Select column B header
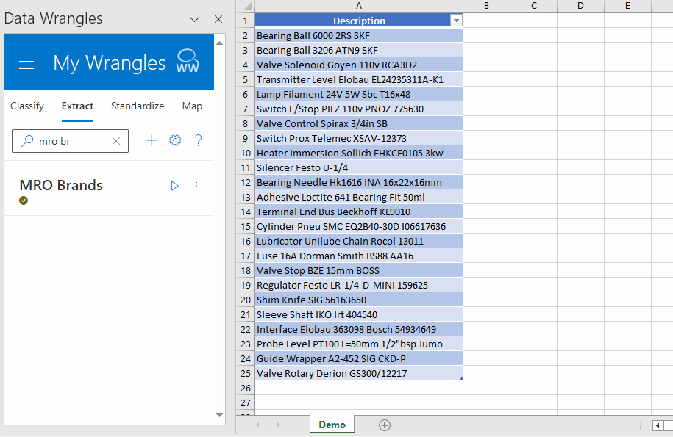Screen dimensions: 673x437 click(x=486, y=6)
